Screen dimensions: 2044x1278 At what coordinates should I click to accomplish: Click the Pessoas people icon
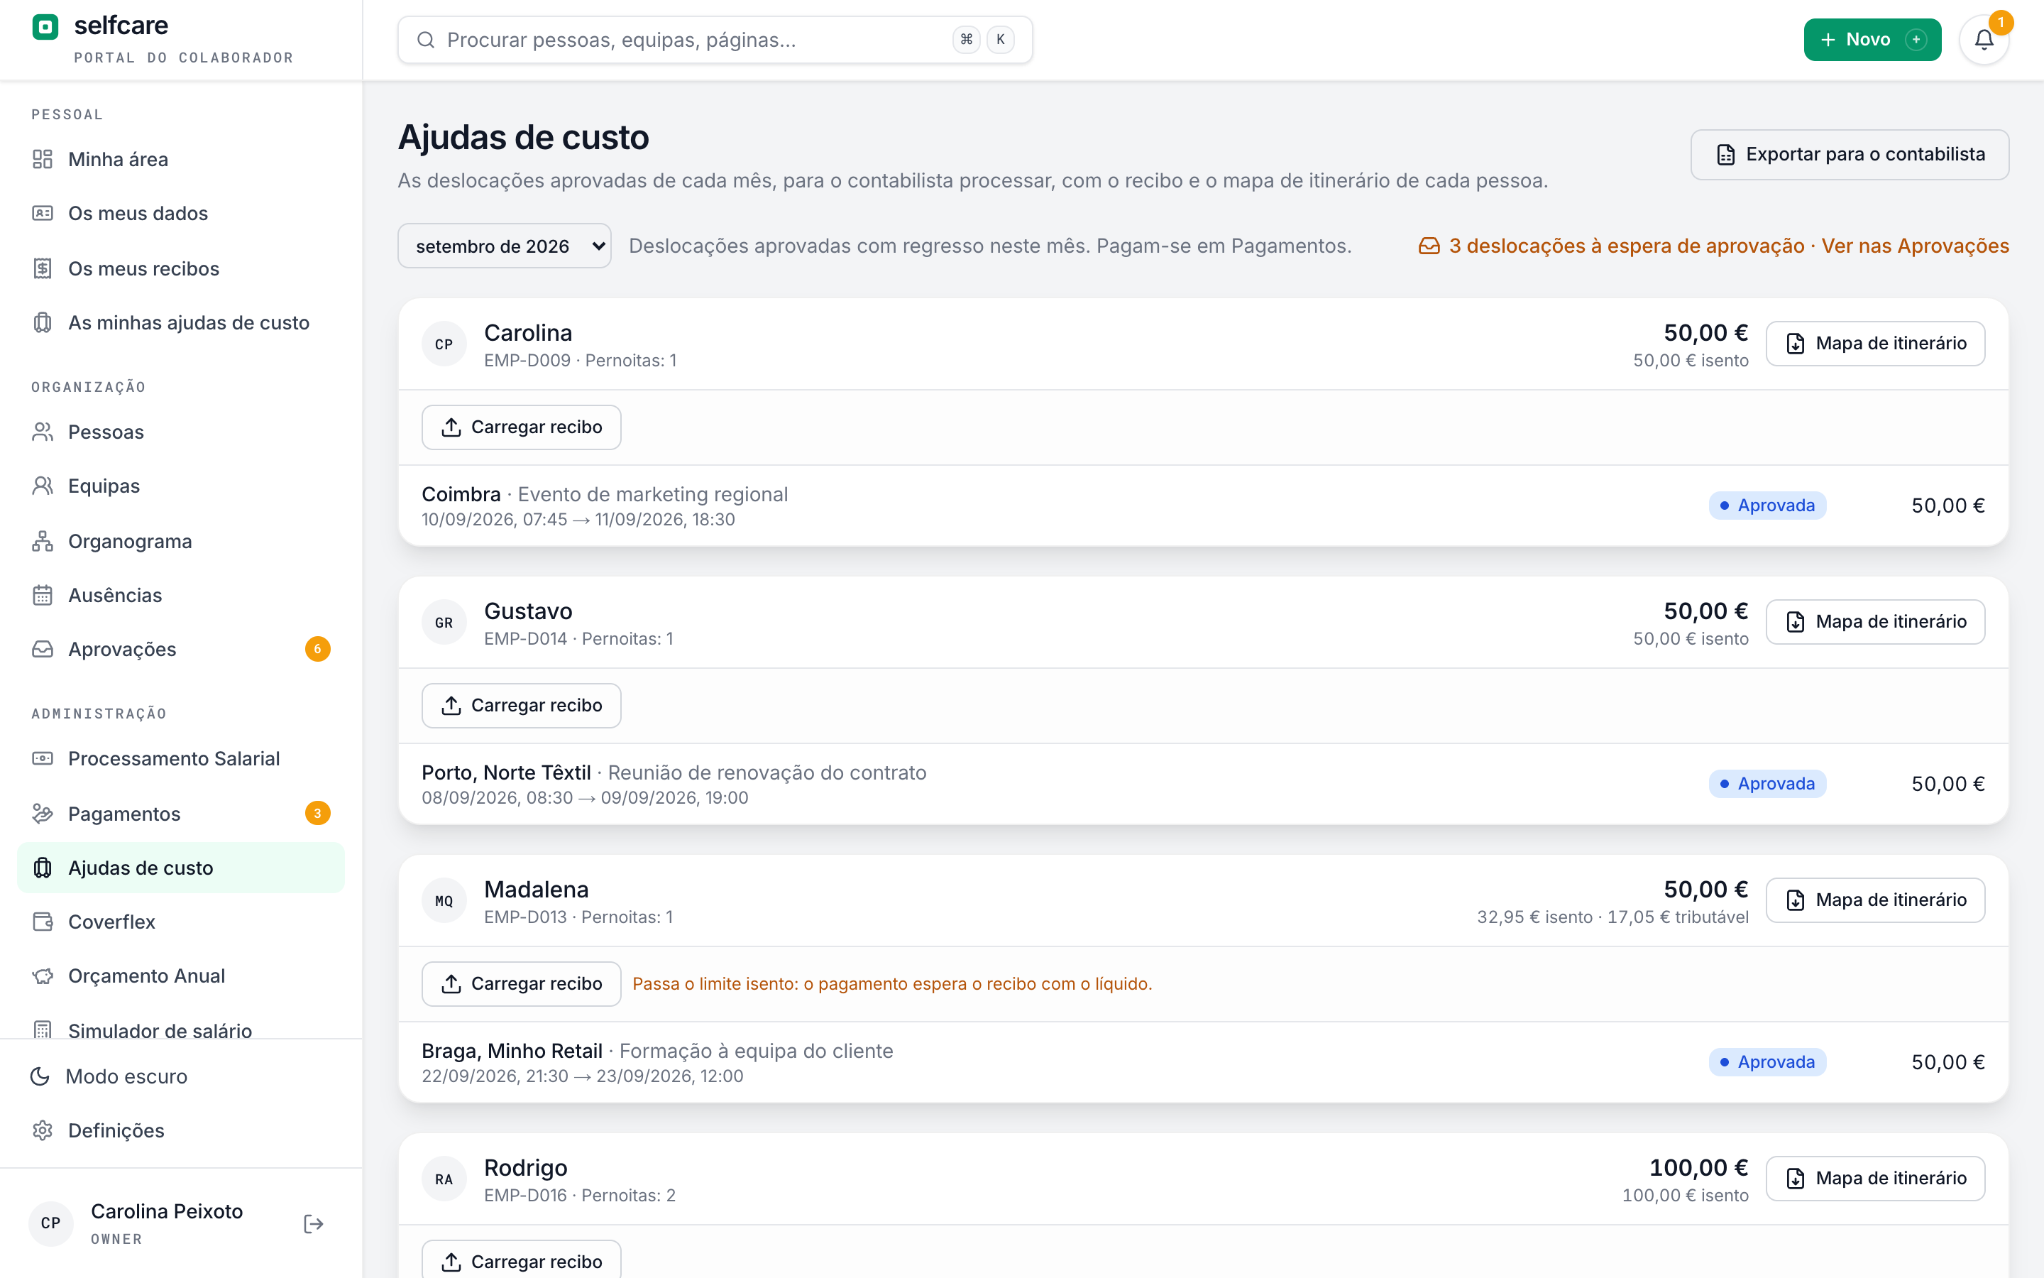point(43,432)
